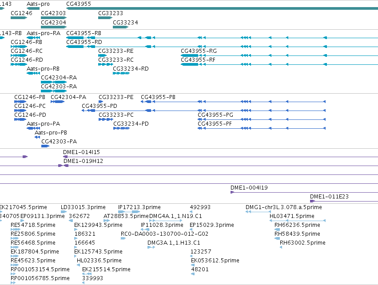The width and height of the screenshot is (378, 285).
Task: Click transcript CG33233-RC
Action: click(x=106, y=64)
